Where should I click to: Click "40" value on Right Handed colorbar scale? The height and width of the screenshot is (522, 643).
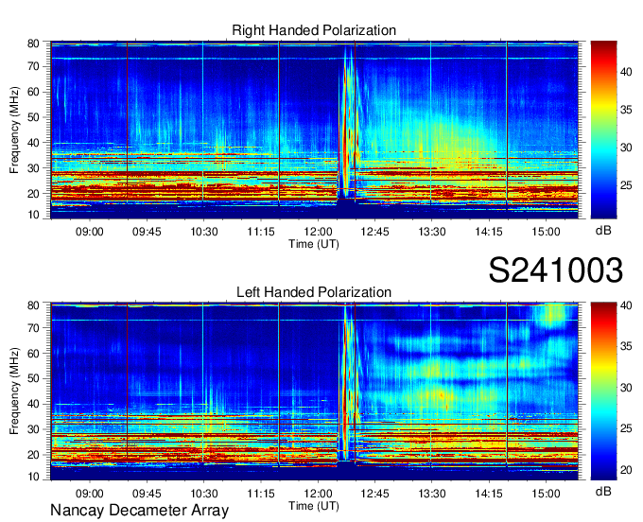tap(626, 72)
